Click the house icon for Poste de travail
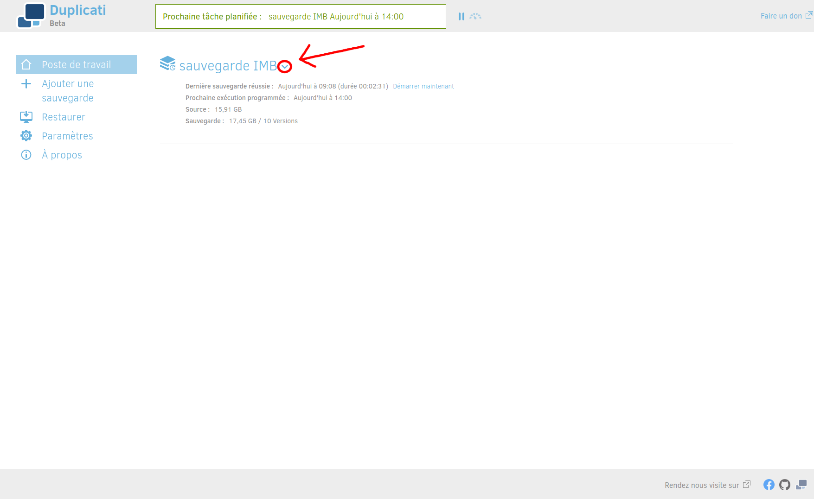The width and height of the screenshot is (814, 499). click(x=26, y=64)
